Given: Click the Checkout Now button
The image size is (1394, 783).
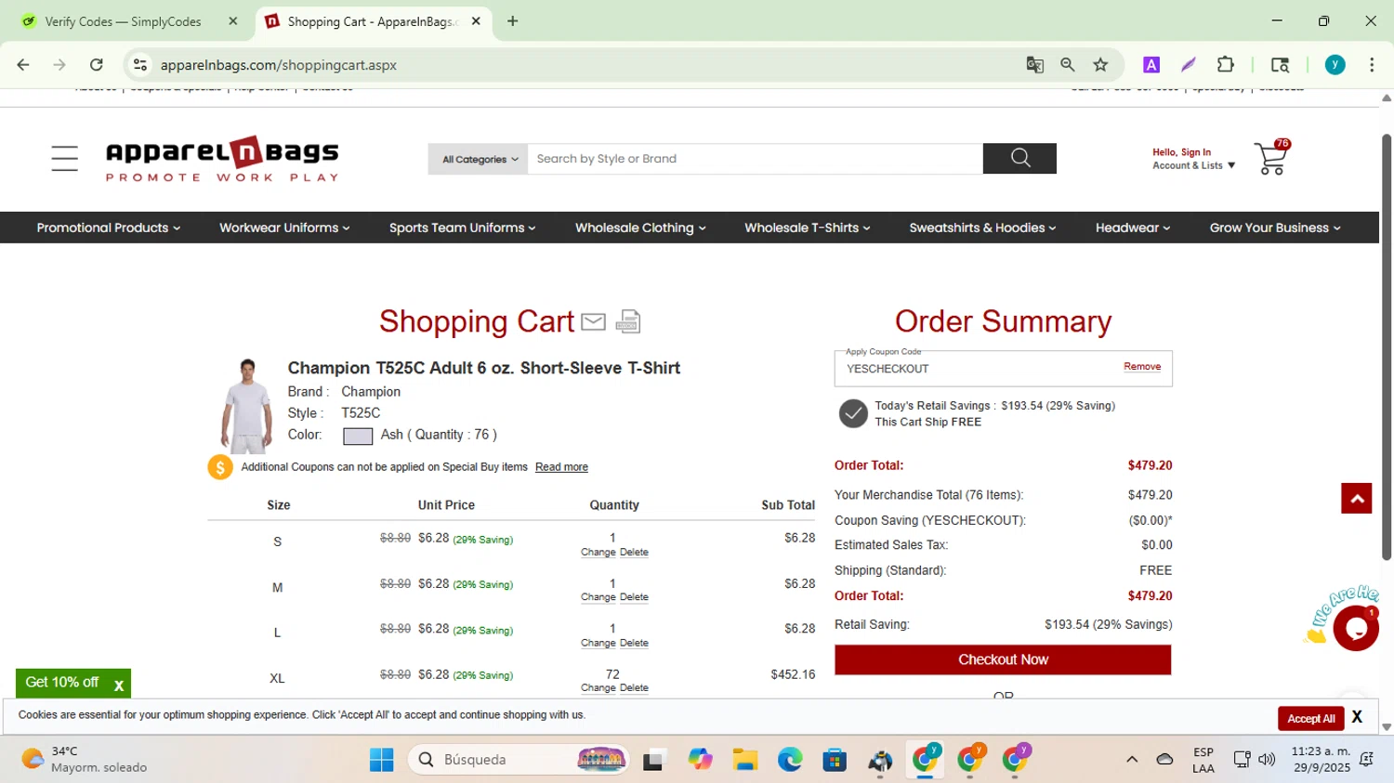Looking at the screenshot, I should coord(1003,659).
